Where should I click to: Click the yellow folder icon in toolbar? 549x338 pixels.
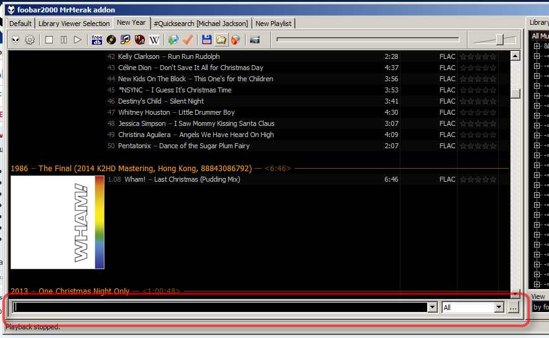click(221, 40)
